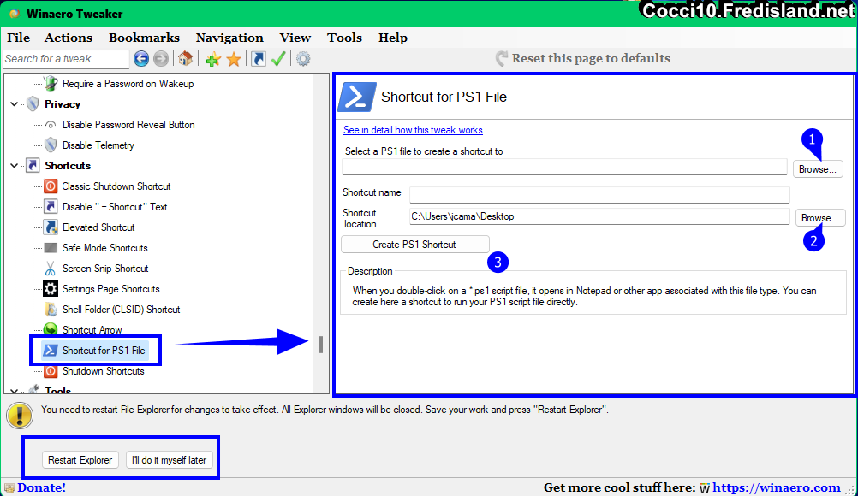The width and height of the screenshot is (858, 496).
Task: Open the Navigation menu
Action: pyautogui.click(x=229, y=38)
